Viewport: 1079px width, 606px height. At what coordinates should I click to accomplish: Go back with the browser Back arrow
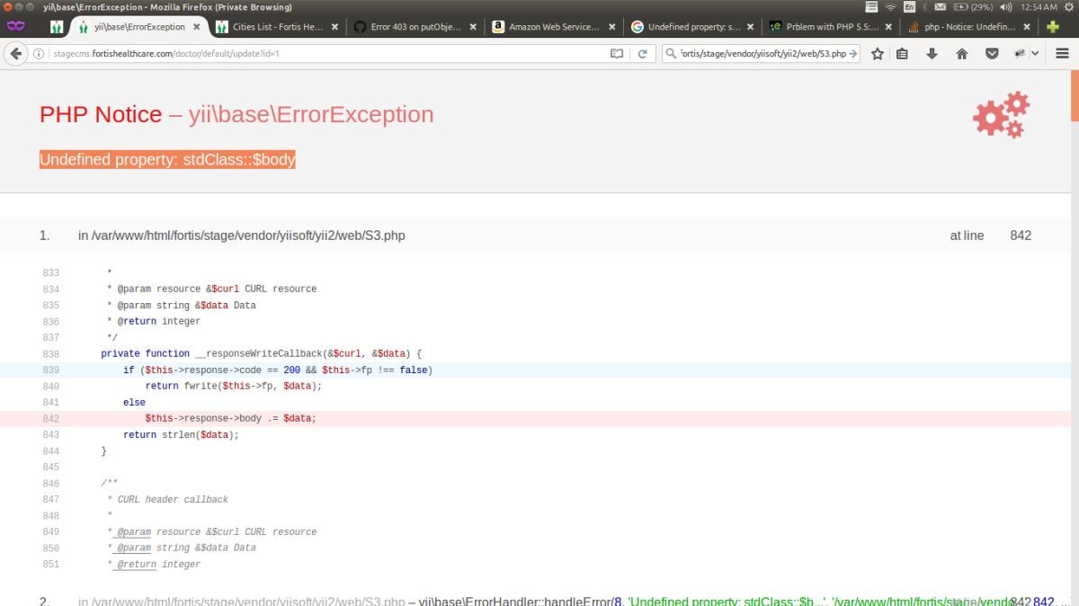(x=15, y=54)
